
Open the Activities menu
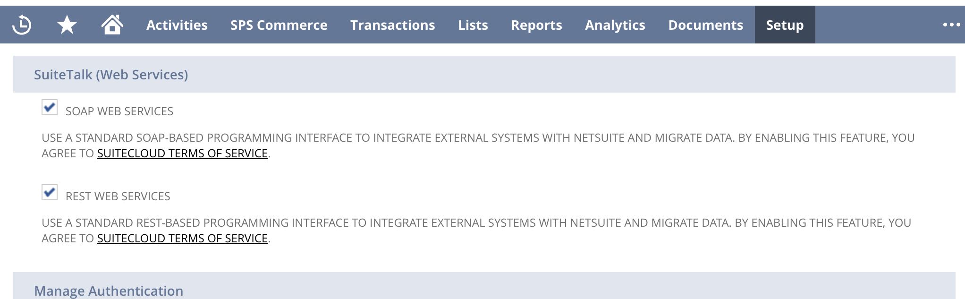coord(177,25)
